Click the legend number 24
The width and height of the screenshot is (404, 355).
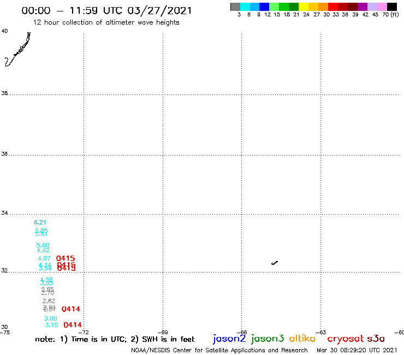point(306,15)
